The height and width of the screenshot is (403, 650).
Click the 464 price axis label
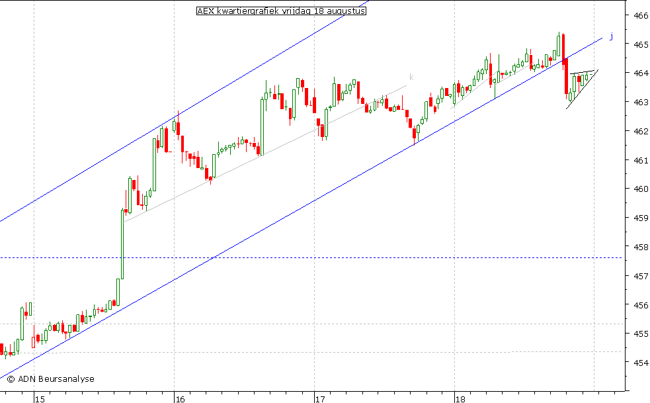pos(641,73)
